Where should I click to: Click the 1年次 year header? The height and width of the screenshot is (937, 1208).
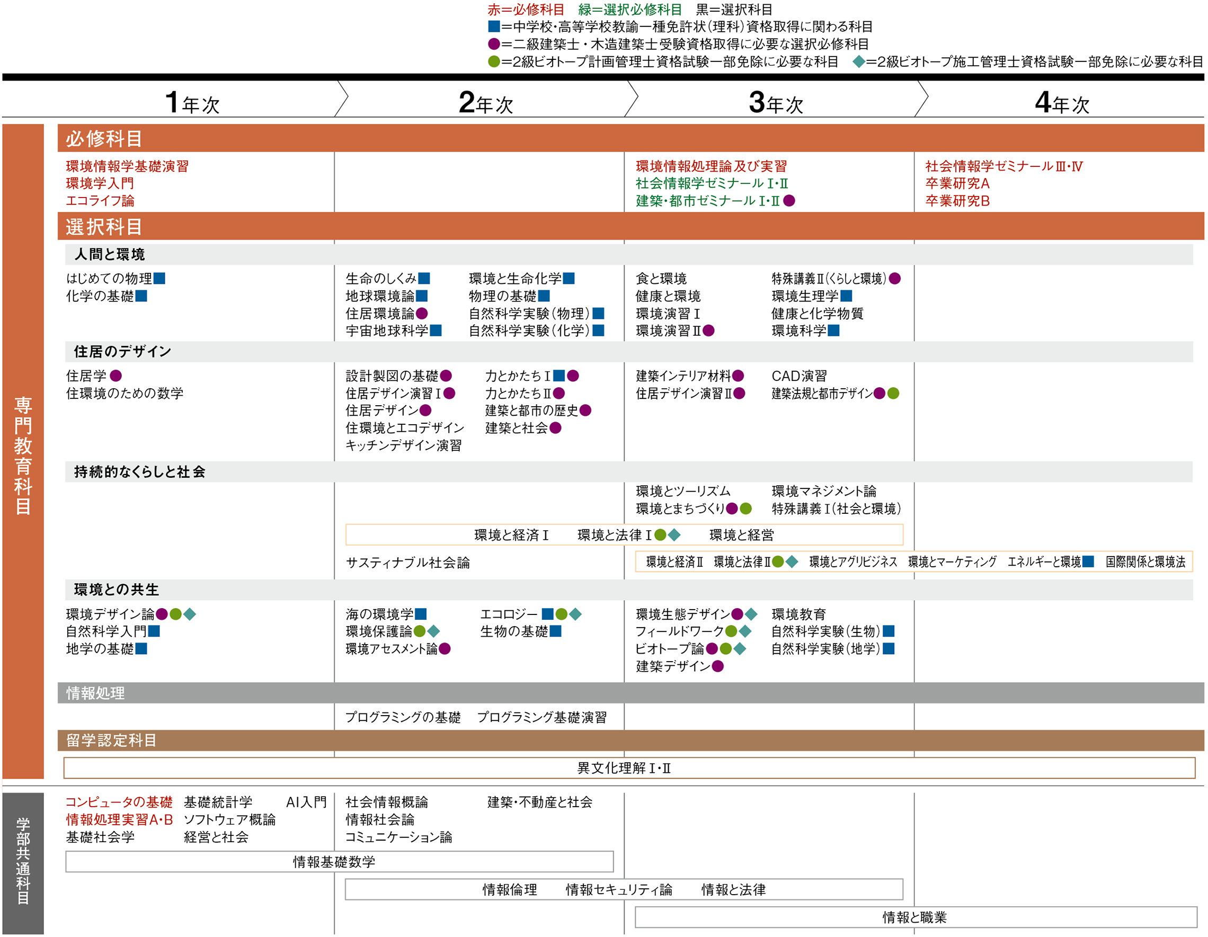pyautogui.click(x=192, y=103)
